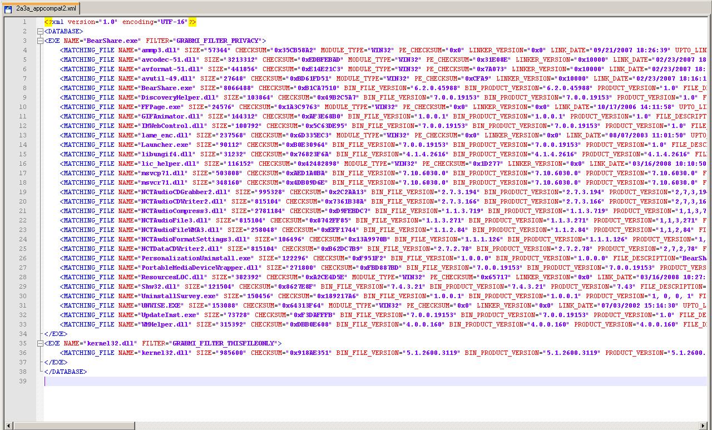This screenshot has width=712, height=430.
Task: Collapse the kernel32.dll EXE fold marker
Action: pyautogui.click(x=40, y=343)
